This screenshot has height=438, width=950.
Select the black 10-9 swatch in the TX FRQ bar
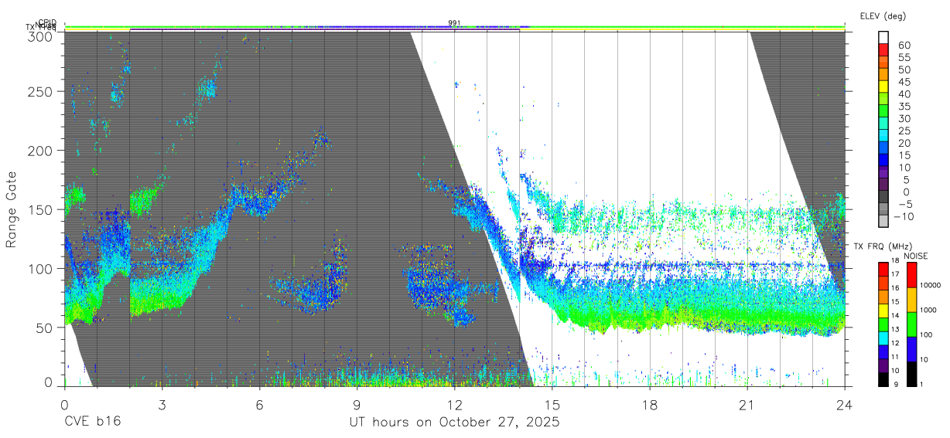coord(883,379)
